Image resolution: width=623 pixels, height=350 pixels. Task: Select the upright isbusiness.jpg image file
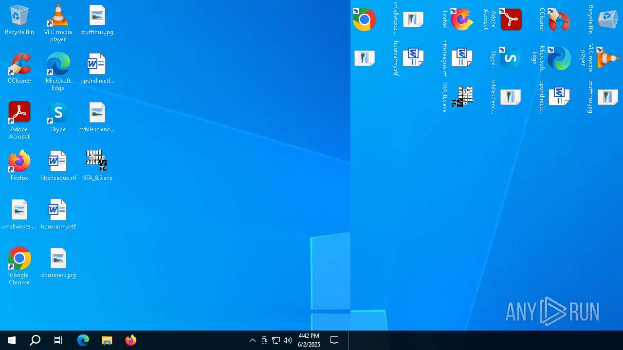[x=58, y=263]
